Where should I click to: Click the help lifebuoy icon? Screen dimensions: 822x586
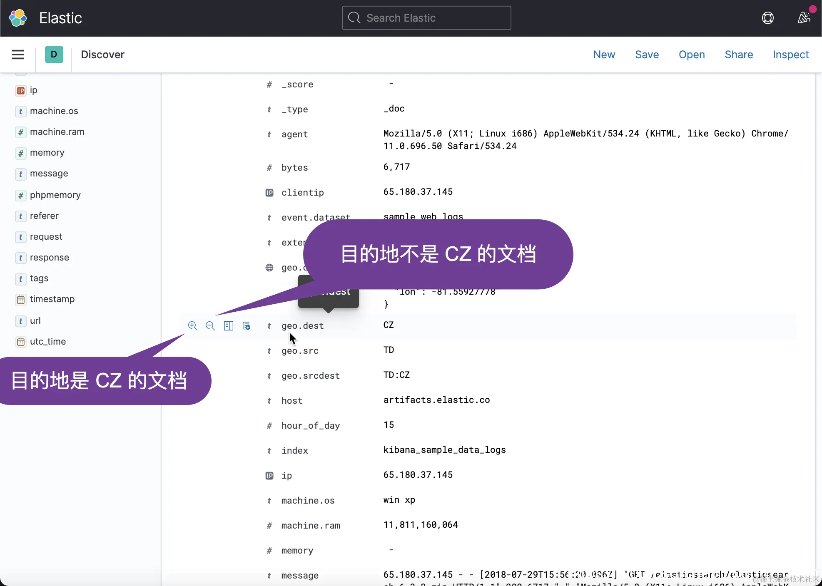pos(767,18)
